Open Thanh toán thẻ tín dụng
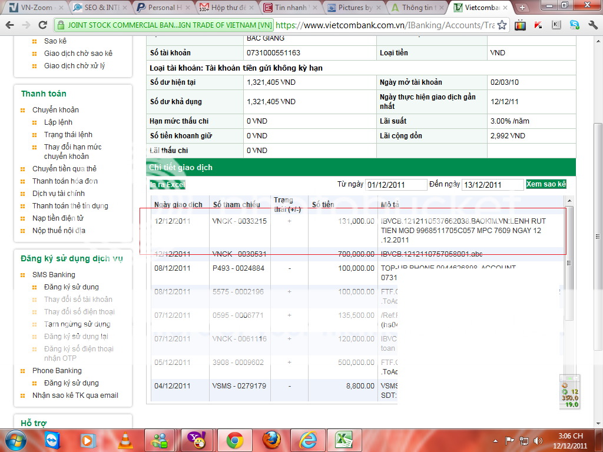Viewport: 603px width, 452px height. click(x=70, y=205)
